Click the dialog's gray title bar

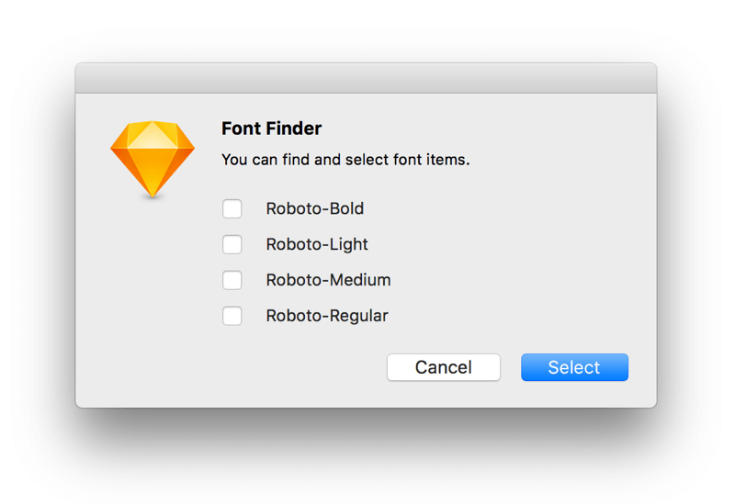point(366,78)
